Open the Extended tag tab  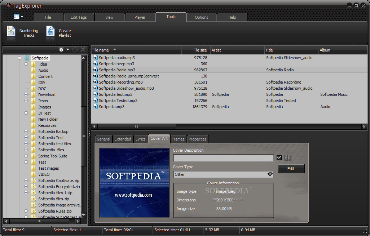pyautogui.click(x=123, y=139)
